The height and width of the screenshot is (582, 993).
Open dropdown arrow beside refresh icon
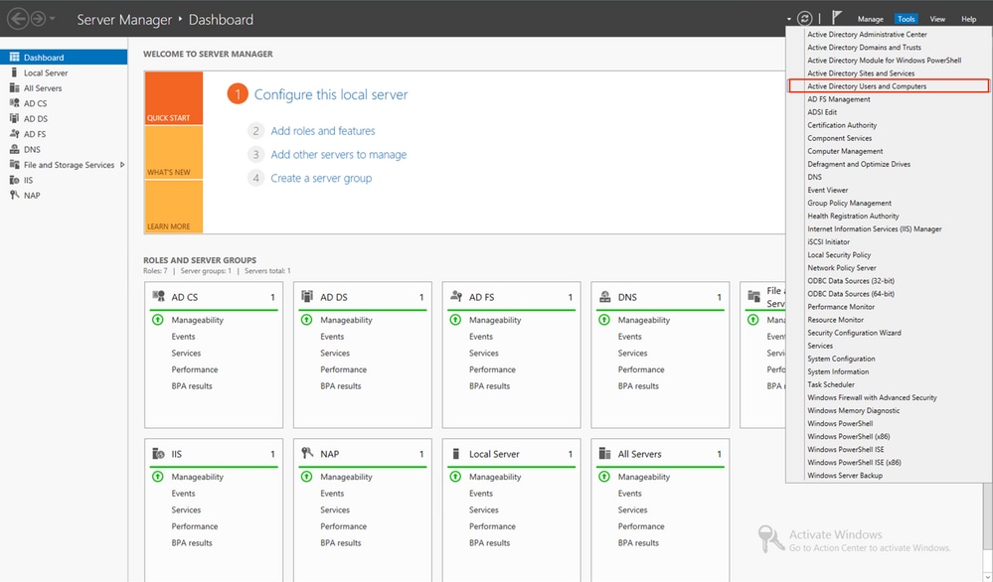789,20
